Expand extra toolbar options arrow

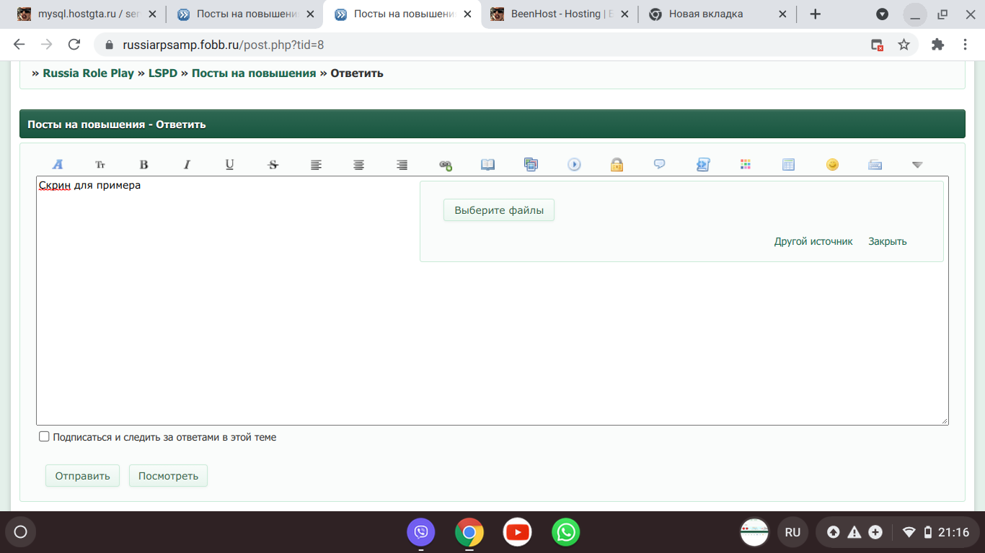point(917,165)
